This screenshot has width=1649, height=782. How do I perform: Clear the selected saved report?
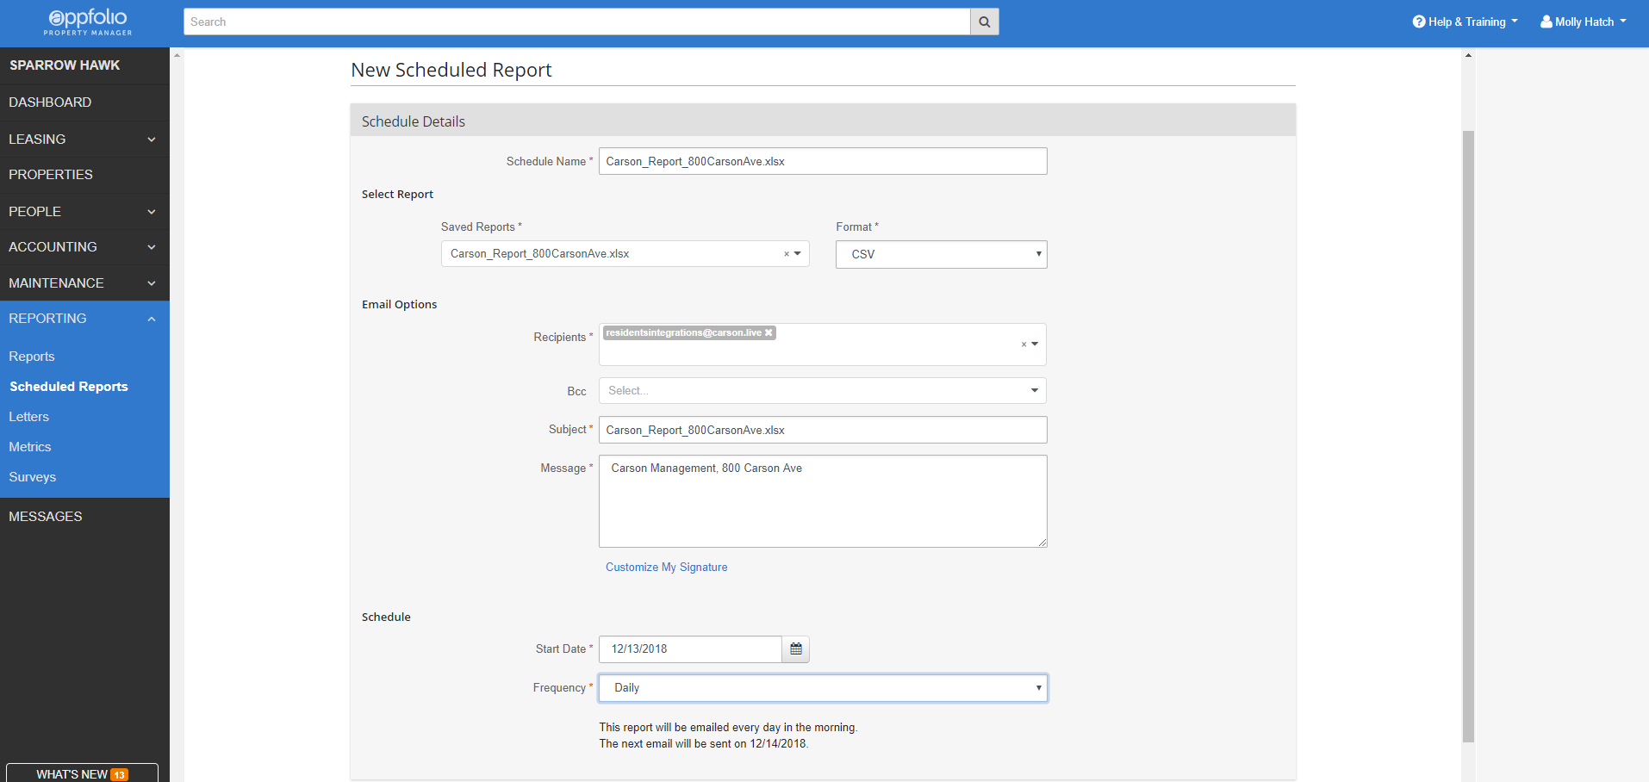pyautogui.click(x=786, y=254)
